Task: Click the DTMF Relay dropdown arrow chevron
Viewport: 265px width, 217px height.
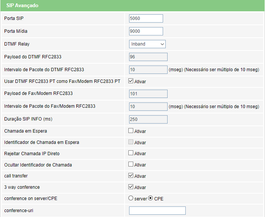Action: click(162, 44)
